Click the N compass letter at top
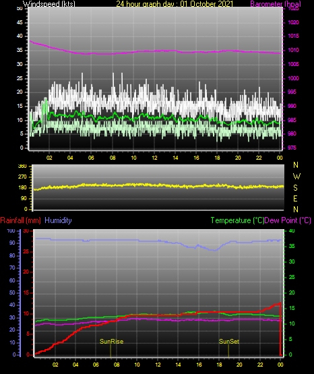The image size is (314, 374). pyautogui.click(x=296, y=165)
